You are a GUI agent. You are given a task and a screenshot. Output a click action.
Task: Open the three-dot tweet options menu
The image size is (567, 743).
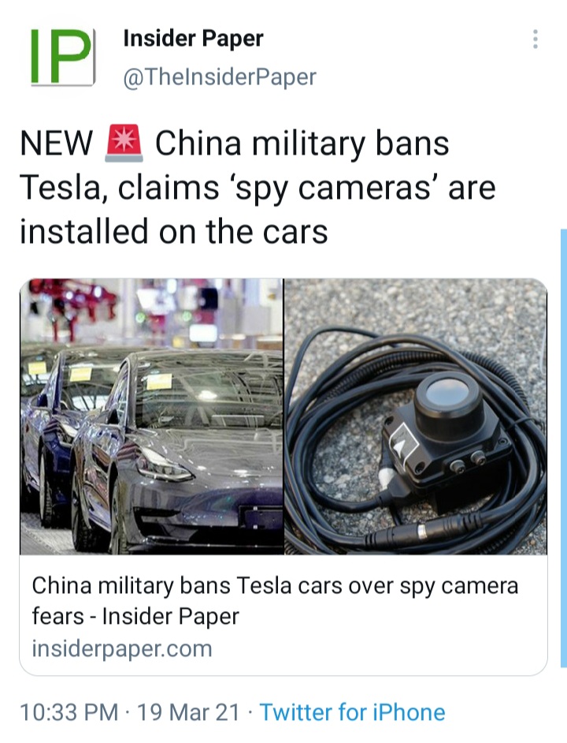click(x=535, y=39)
